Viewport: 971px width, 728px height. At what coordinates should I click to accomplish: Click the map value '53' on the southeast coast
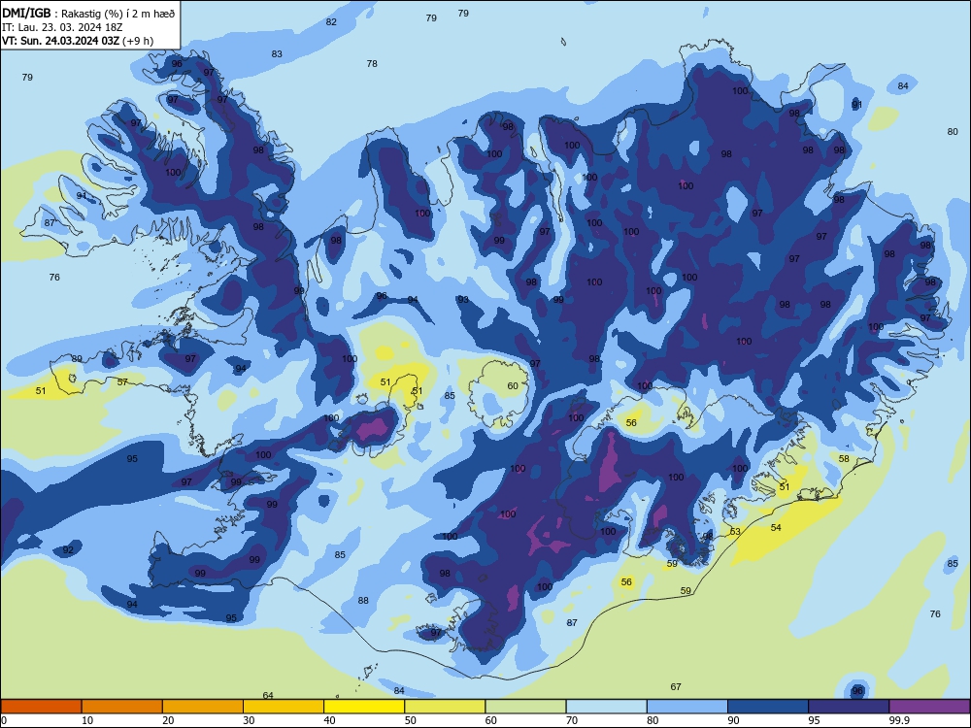coord(735,532)
